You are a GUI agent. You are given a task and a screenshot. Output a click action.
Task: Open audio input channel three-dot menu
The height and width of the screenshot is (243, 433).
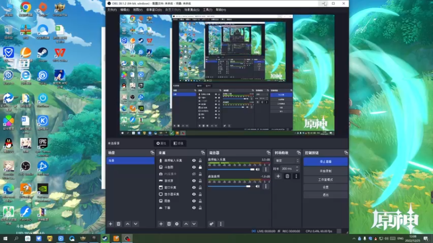266,170
